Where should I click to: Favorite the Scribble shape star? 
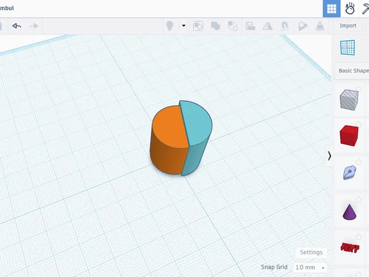pos(359,162)
